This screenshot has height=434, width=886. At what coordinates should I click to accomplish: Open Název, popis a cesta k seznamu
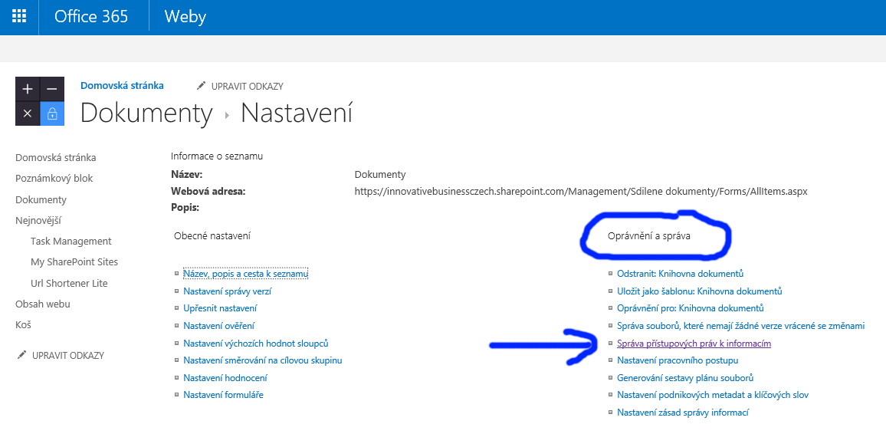point(246,274)
